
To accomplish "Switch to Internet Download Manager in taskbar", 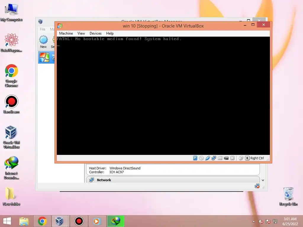I will 116,221.
